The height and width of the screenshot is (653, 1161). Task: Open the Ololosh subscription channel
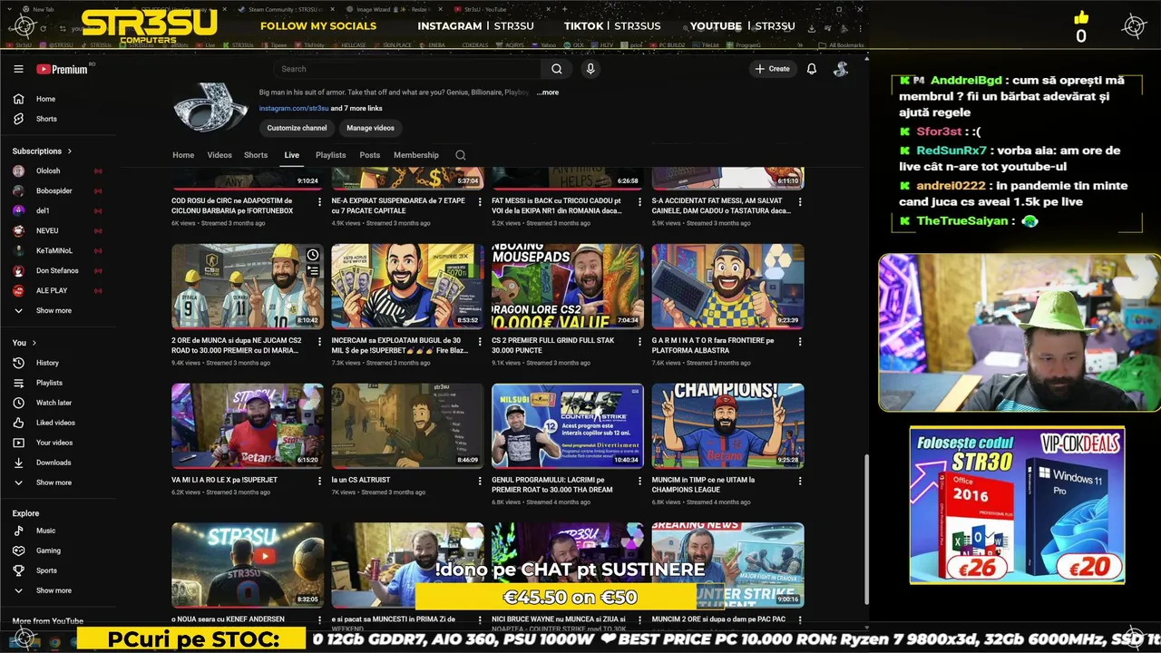[56, 171]
